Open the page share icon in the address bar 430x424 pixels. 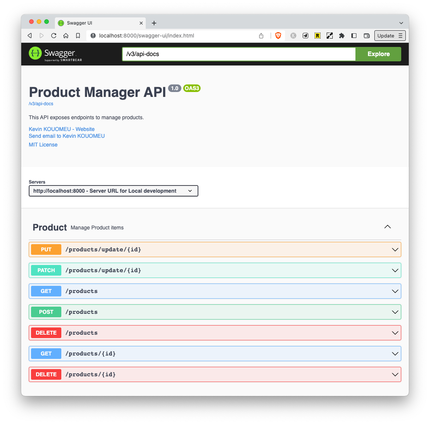point(261,35)
